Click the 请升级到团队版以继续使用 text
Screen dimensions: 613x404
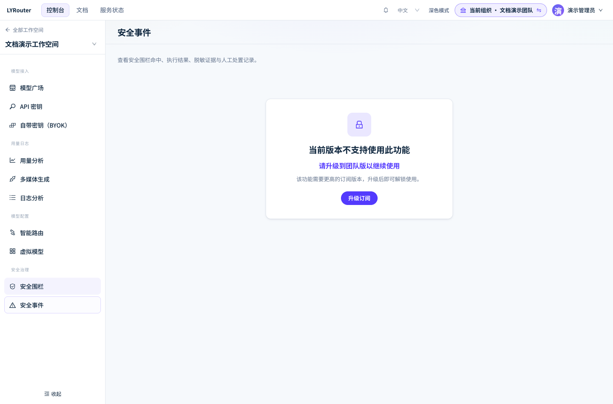pos(359,166)
